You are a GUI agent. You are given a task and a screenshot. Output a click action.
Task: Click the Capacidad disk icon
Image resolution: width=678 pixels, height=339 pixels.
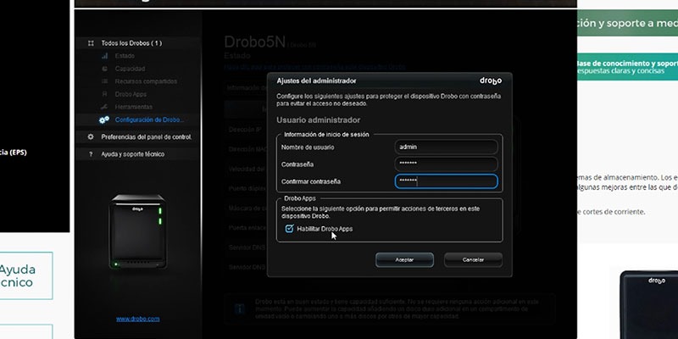click(104, 69)
